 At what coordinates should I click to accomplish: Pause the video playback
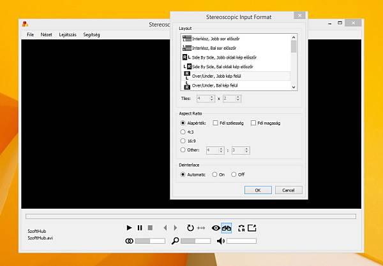140,228
